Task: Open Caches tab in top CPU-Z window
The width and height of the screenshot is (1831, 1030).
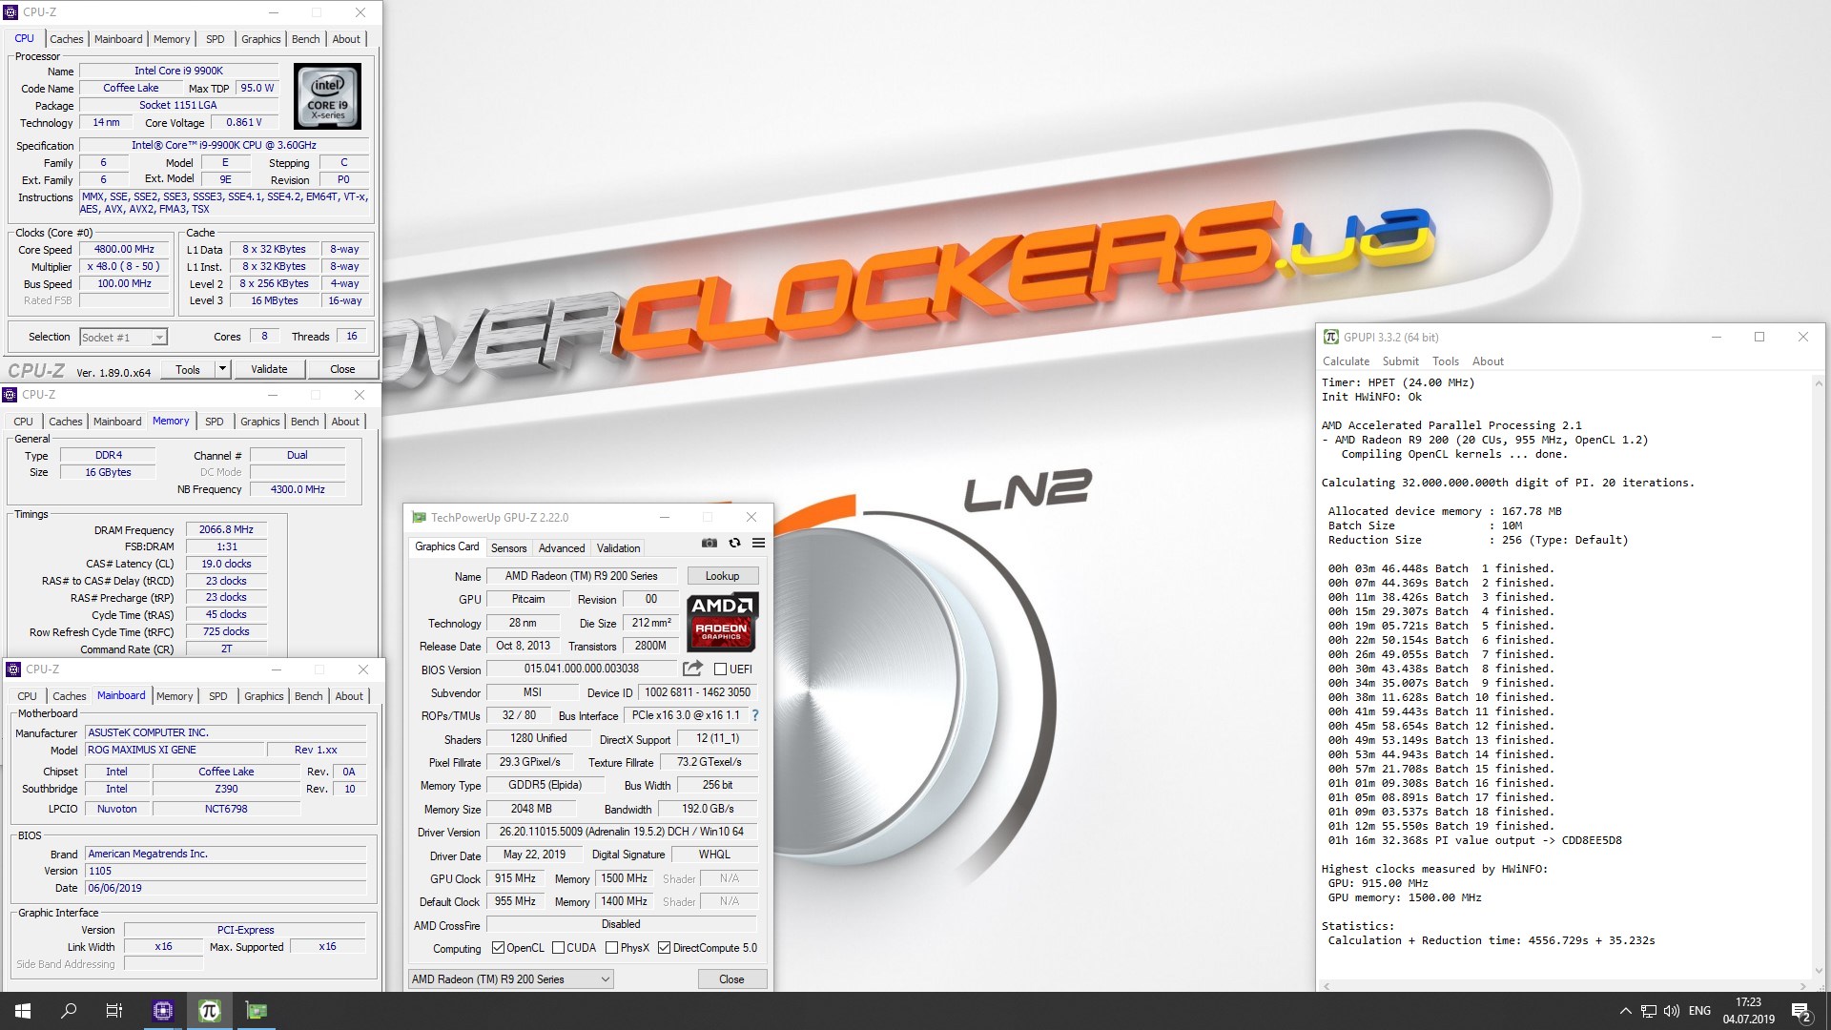Action: click(x=67, y=39)
